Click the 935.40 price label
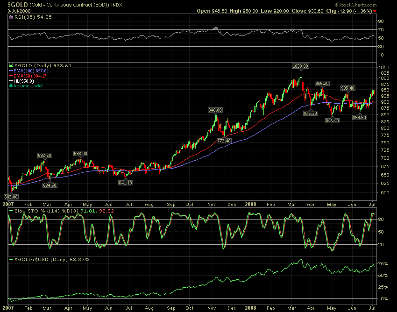The width and height of the screenshot is (397, 312). pyautogui.click(x=347, y=88)
